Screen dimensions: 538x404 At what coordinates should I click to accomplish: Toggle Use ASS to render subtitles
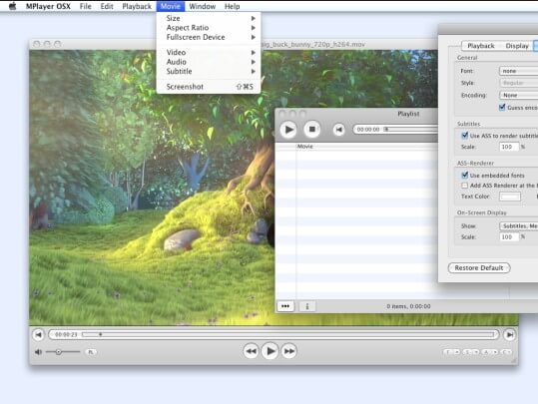point(464,136)
